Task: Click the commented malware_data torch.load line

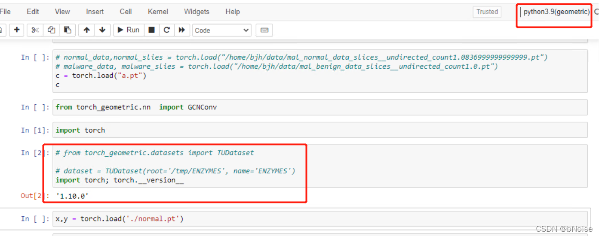Action: point(276,66)
